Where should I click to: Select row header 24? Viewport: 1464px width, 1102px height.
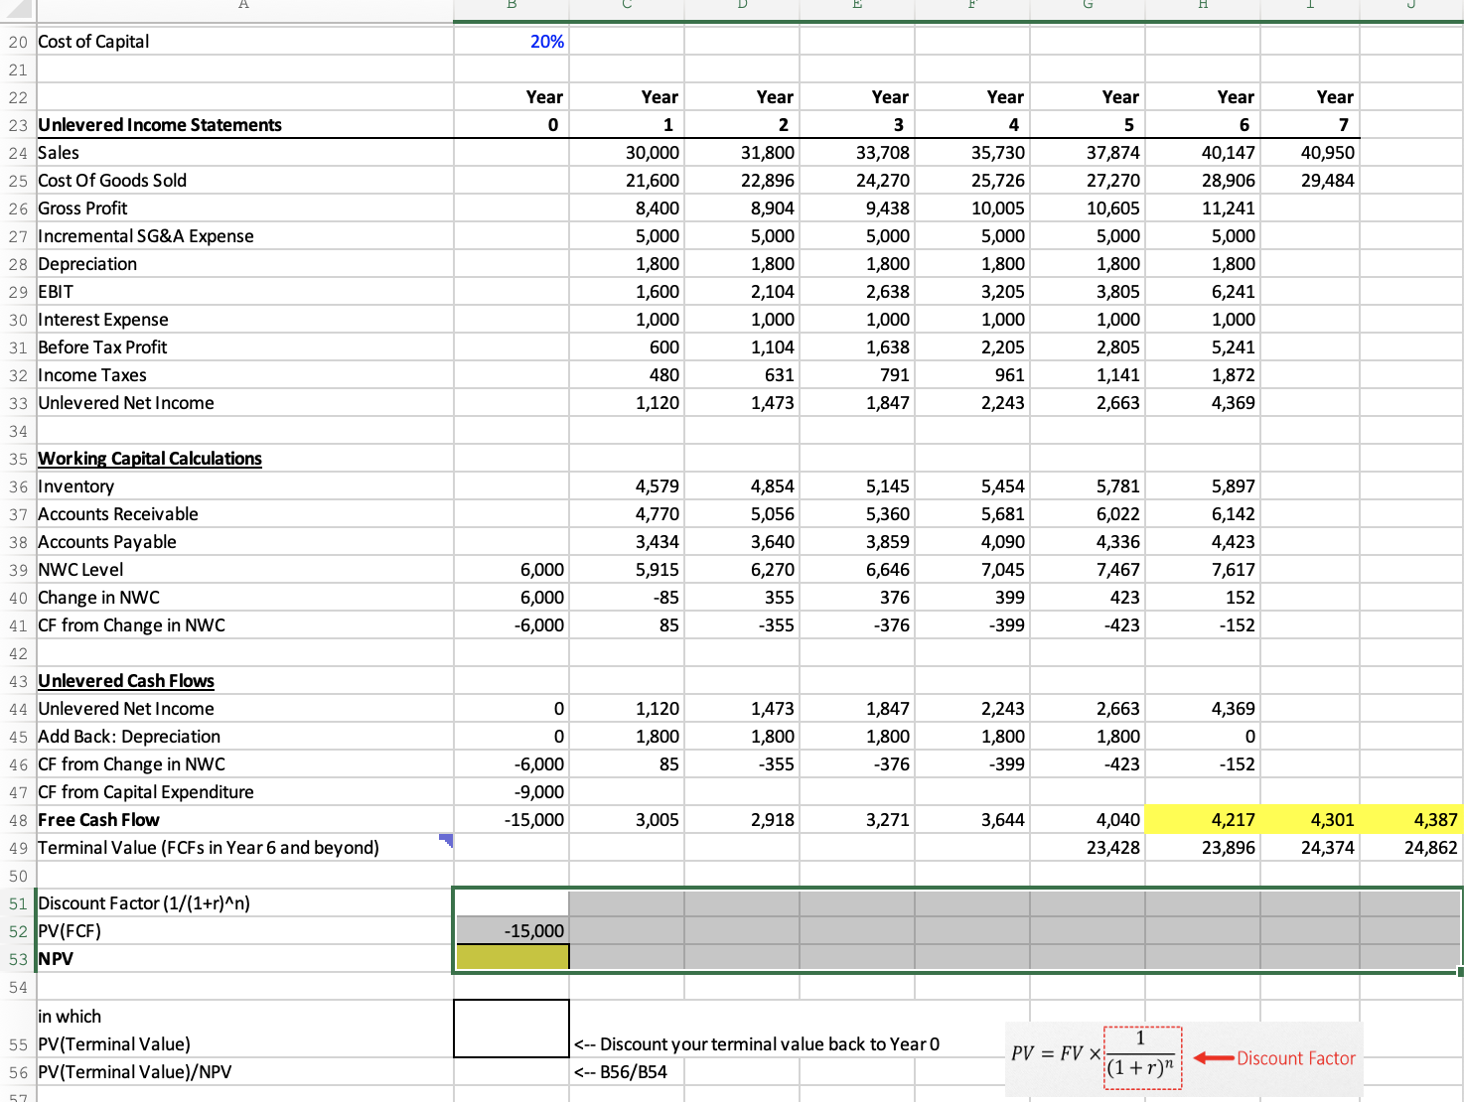click(x=18, y=153)
